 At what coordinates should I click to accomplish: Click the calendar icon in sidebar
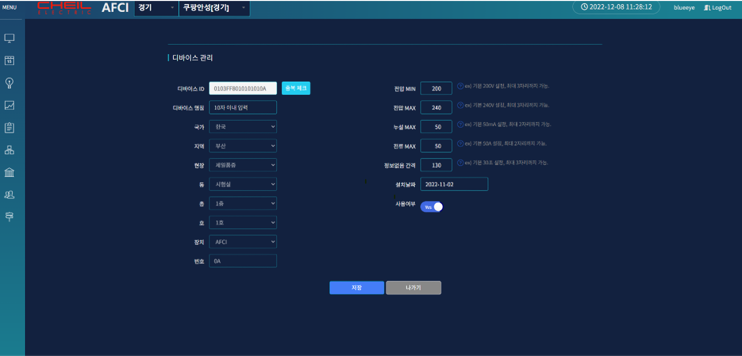pyautogui.click(x=9, y=60)
